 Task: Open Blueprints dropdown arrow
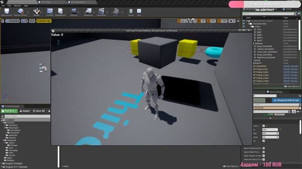tap(94, 12)
